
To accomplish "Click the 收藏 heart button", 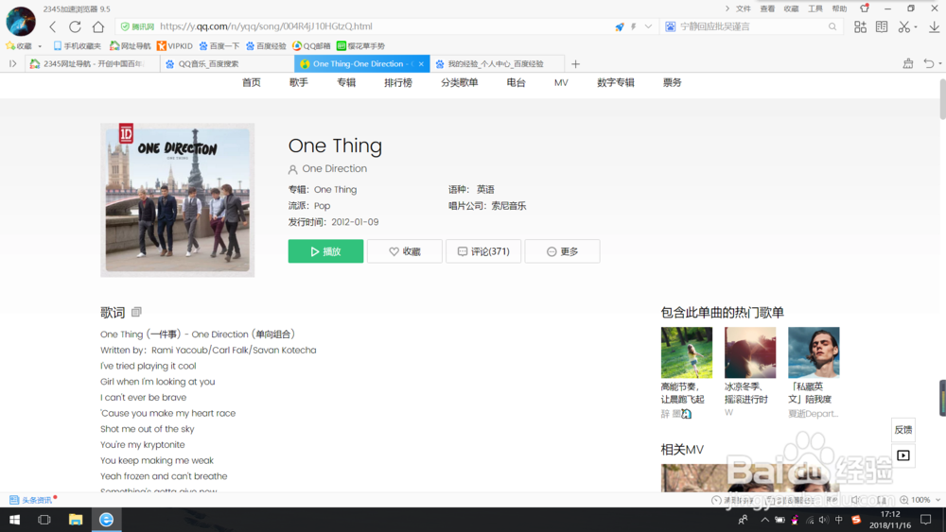I will coord(405,251).
